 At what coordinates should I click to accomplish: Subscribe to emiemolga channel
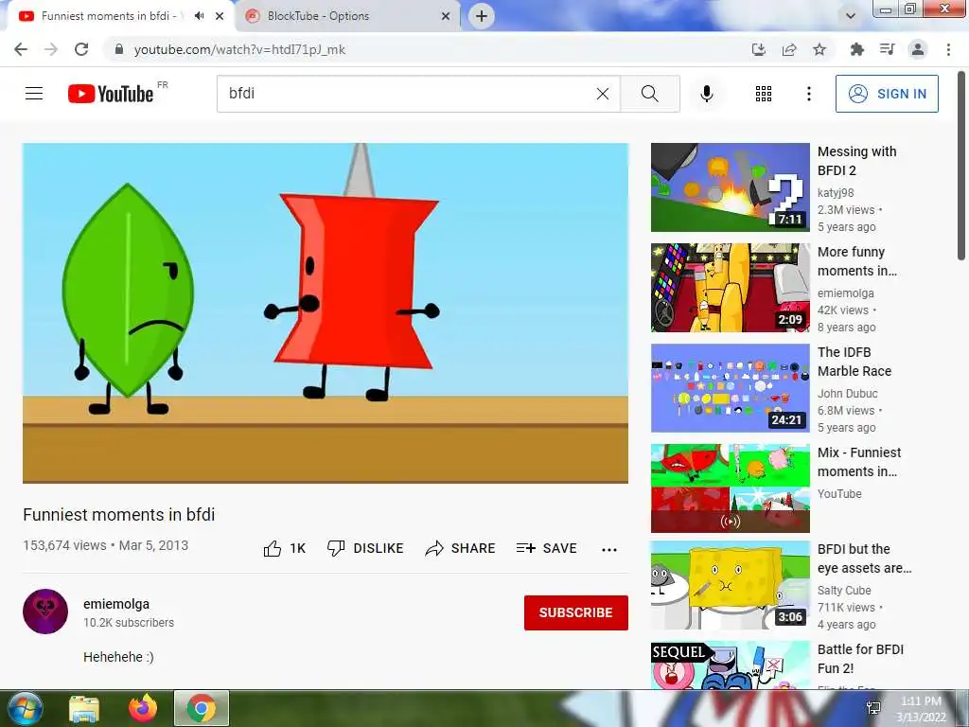576,612
